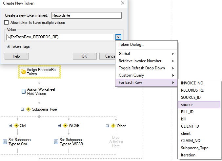Click the Help button
Viewport: 222px width, 161px height.
[x=16, y=56]
